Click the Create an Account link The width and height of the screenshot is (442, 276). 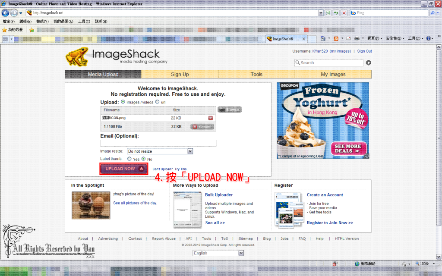(x=325, y=195)
